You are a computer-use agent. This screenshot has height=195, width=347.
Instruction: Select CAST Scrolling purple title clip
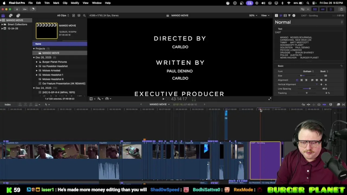point(265,160)
